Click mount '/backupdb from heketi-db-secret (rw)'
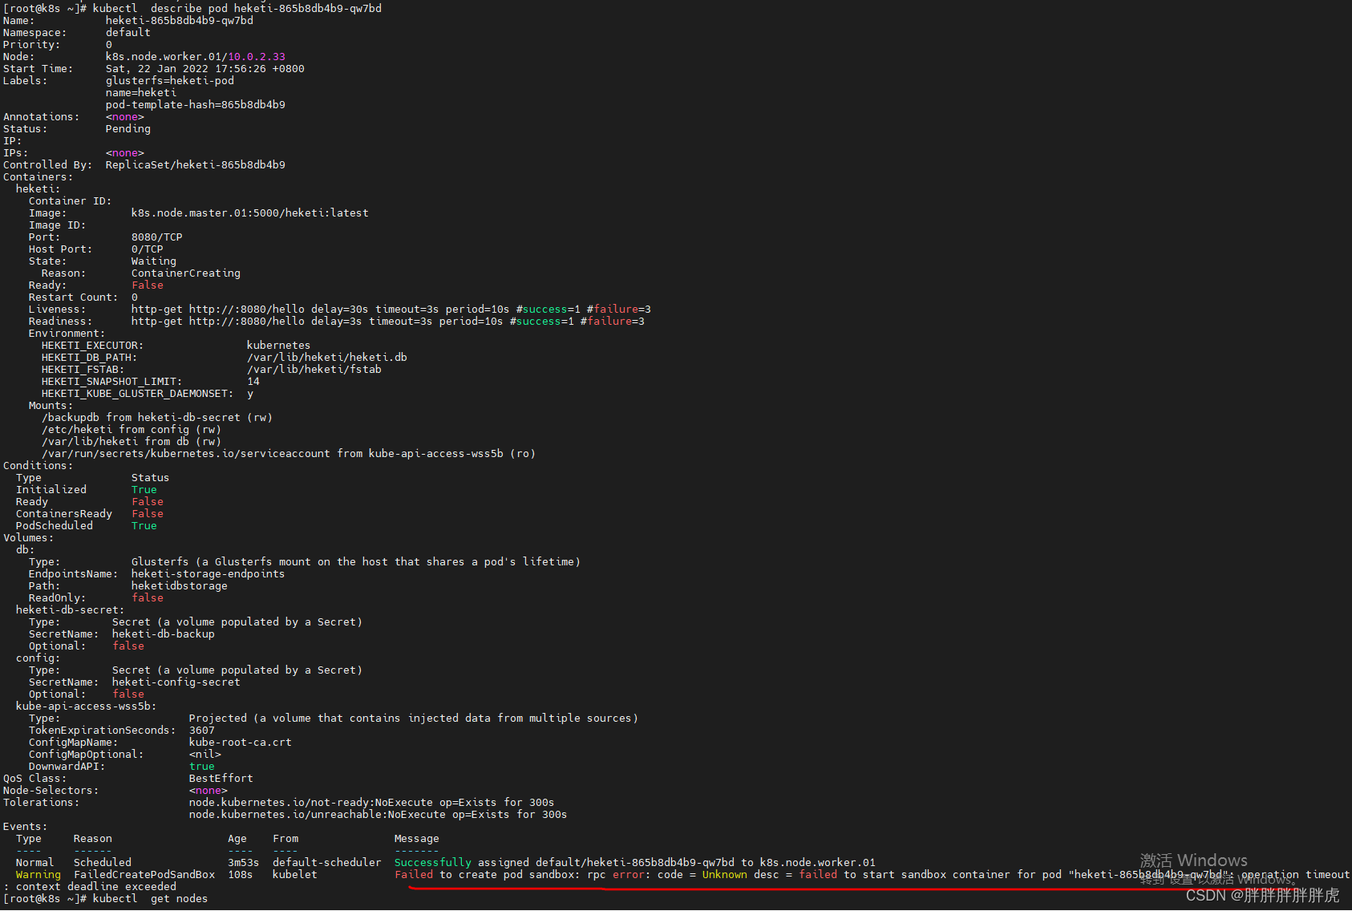The width and height of the screenshot is (1352, 911). pyautogui.click(x=157, y=418)
